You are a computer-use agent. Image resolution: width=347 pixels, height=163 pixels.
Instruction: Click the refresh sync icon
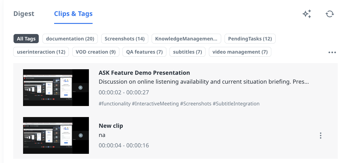(x=330, y=14)
